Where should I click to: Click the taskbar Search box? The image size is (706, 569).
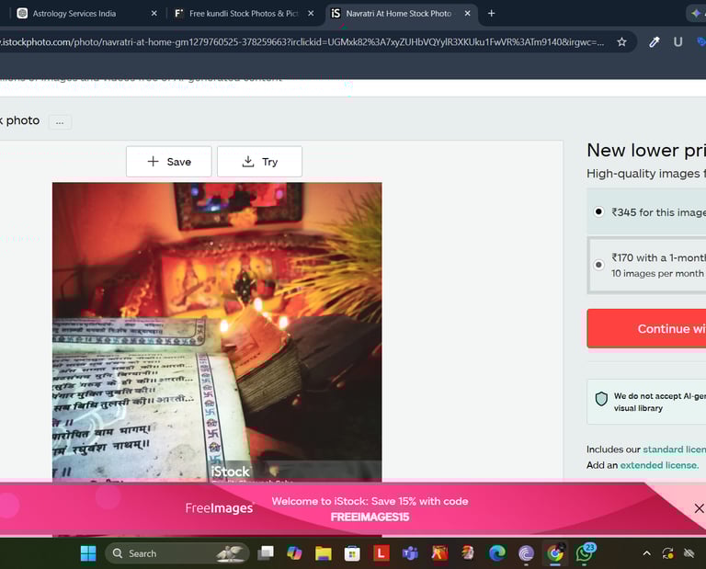177,553
